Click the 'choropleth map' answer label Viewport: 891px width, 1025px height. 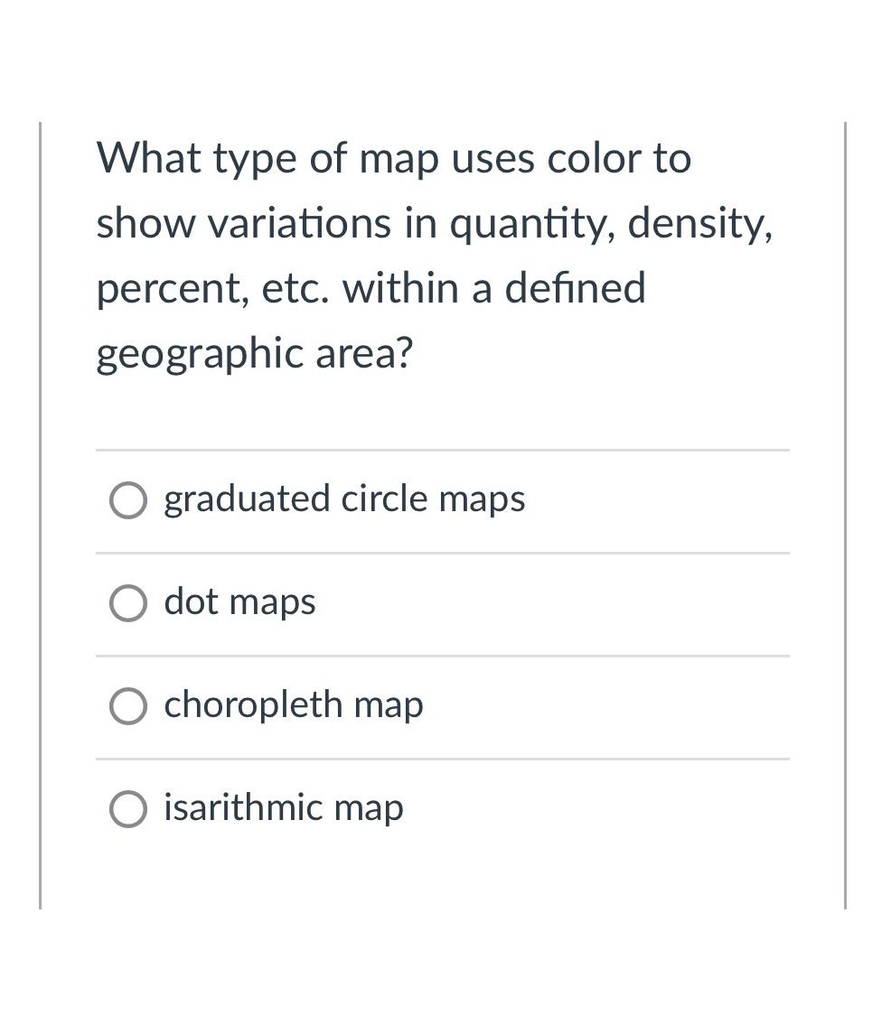[294, 705]
